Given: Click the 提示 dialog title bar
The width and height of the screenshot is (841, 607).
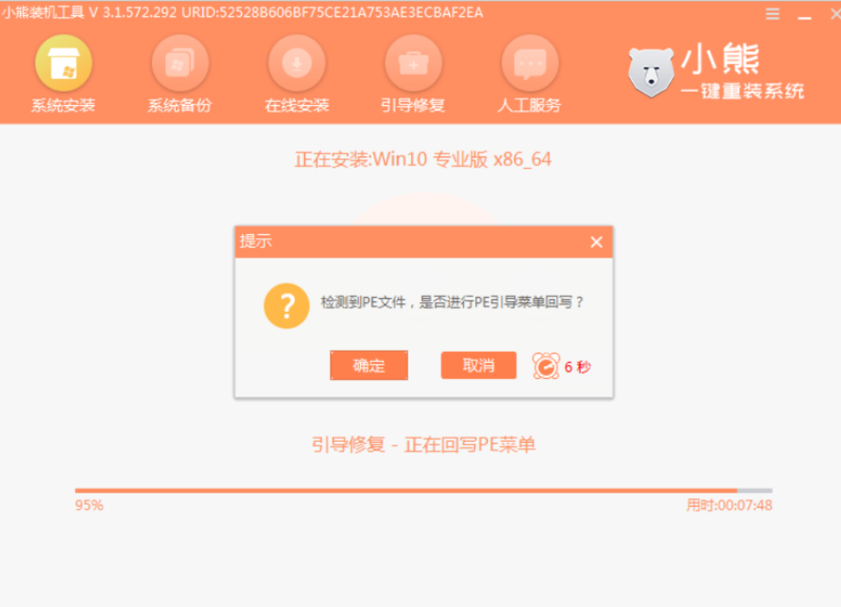Looking at the screenshot, I should (x=379, y=242).
